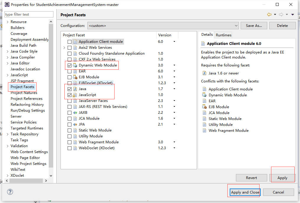Click the sidebar scroll-up arrow
Screen dimensions: 300x203
[51, 22]
